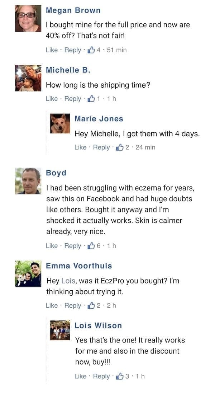Click thumbs-up icon on Michelle B.'s comment
215x410 pixels.
tap(91, 98)
